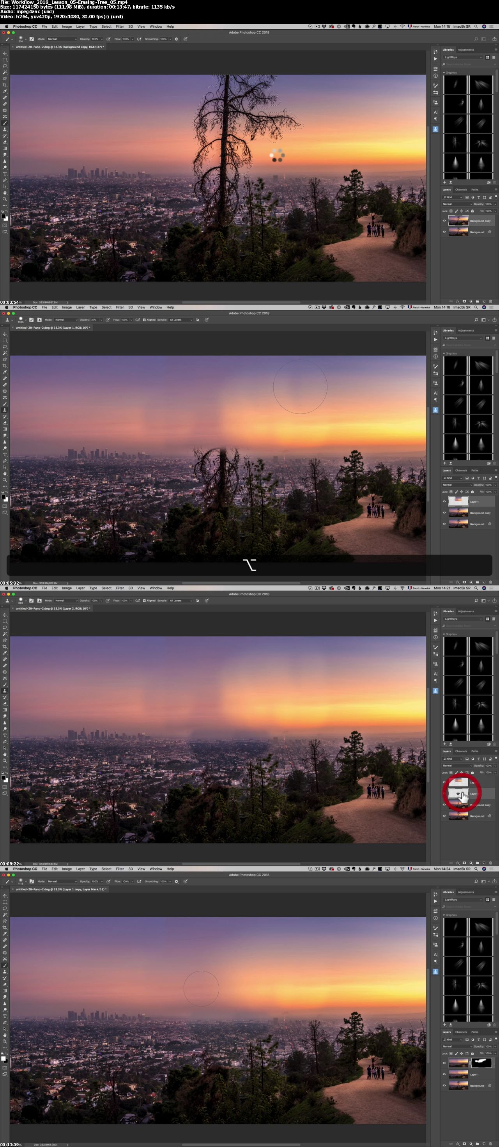The height and width of the screenshot is (1147, 499).
Task: In the 14:18 frame, switch Libraries to grid view
Action: pyautogui.click(x=487, y=338)
